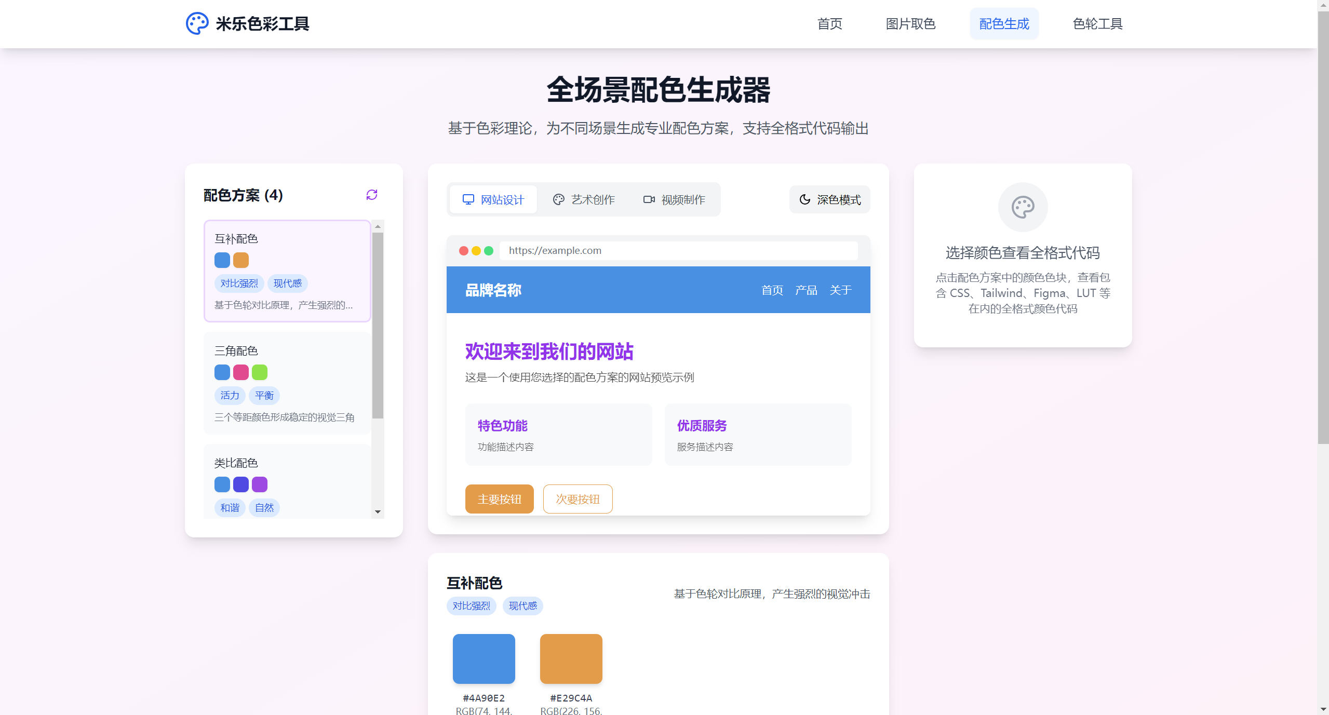The height and width of the screenshot is (715, 1329).
Task: Open 图片取色 in the top navigation
Action: (x=910, y=24)
